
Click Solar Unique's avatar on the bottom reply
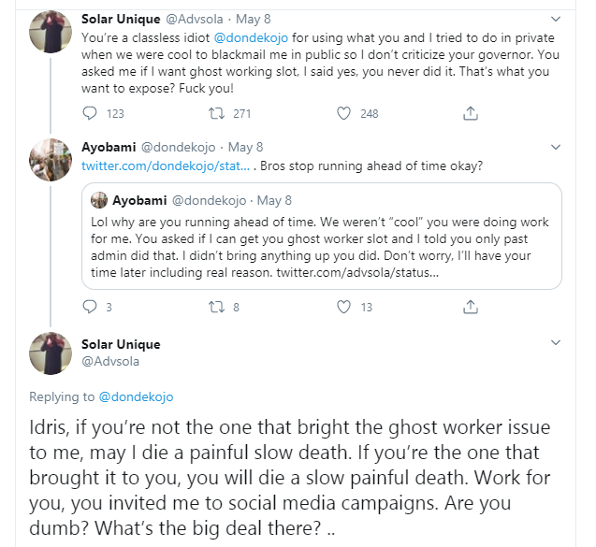[x=51, y=355]
